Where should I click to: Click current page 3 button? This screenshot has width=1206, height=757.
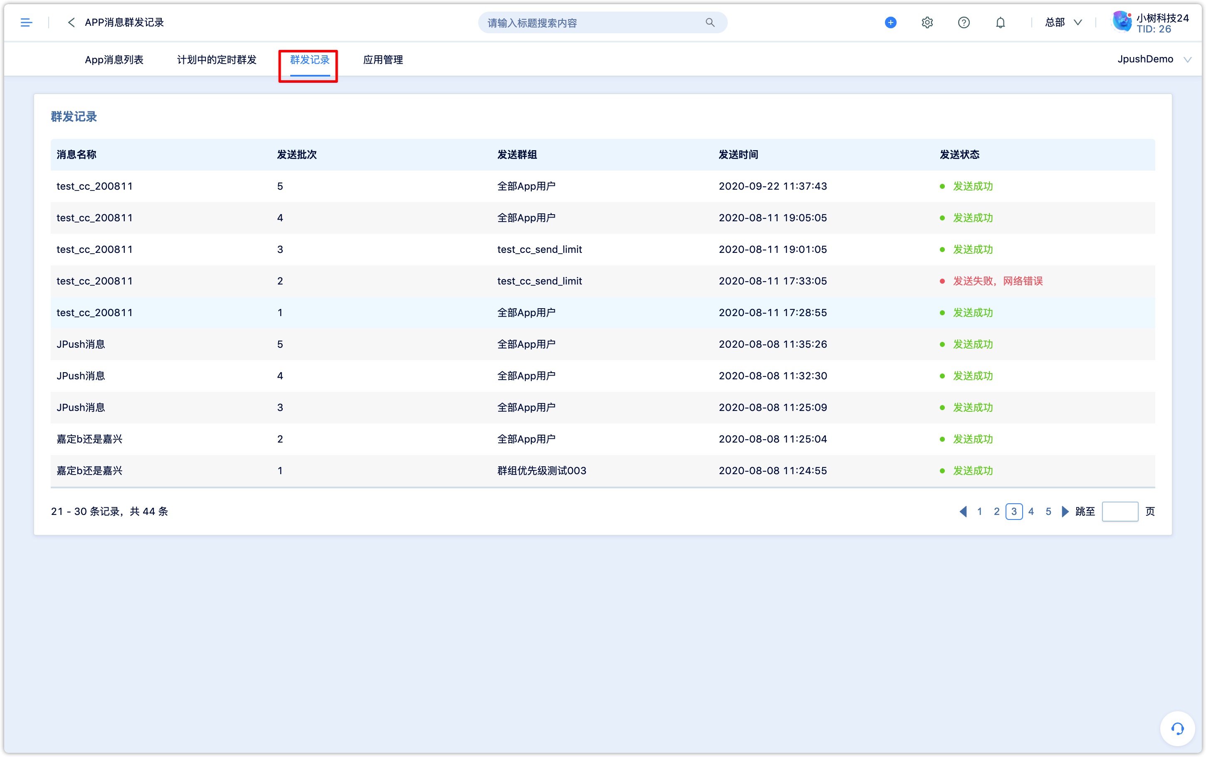(1014, 511)
